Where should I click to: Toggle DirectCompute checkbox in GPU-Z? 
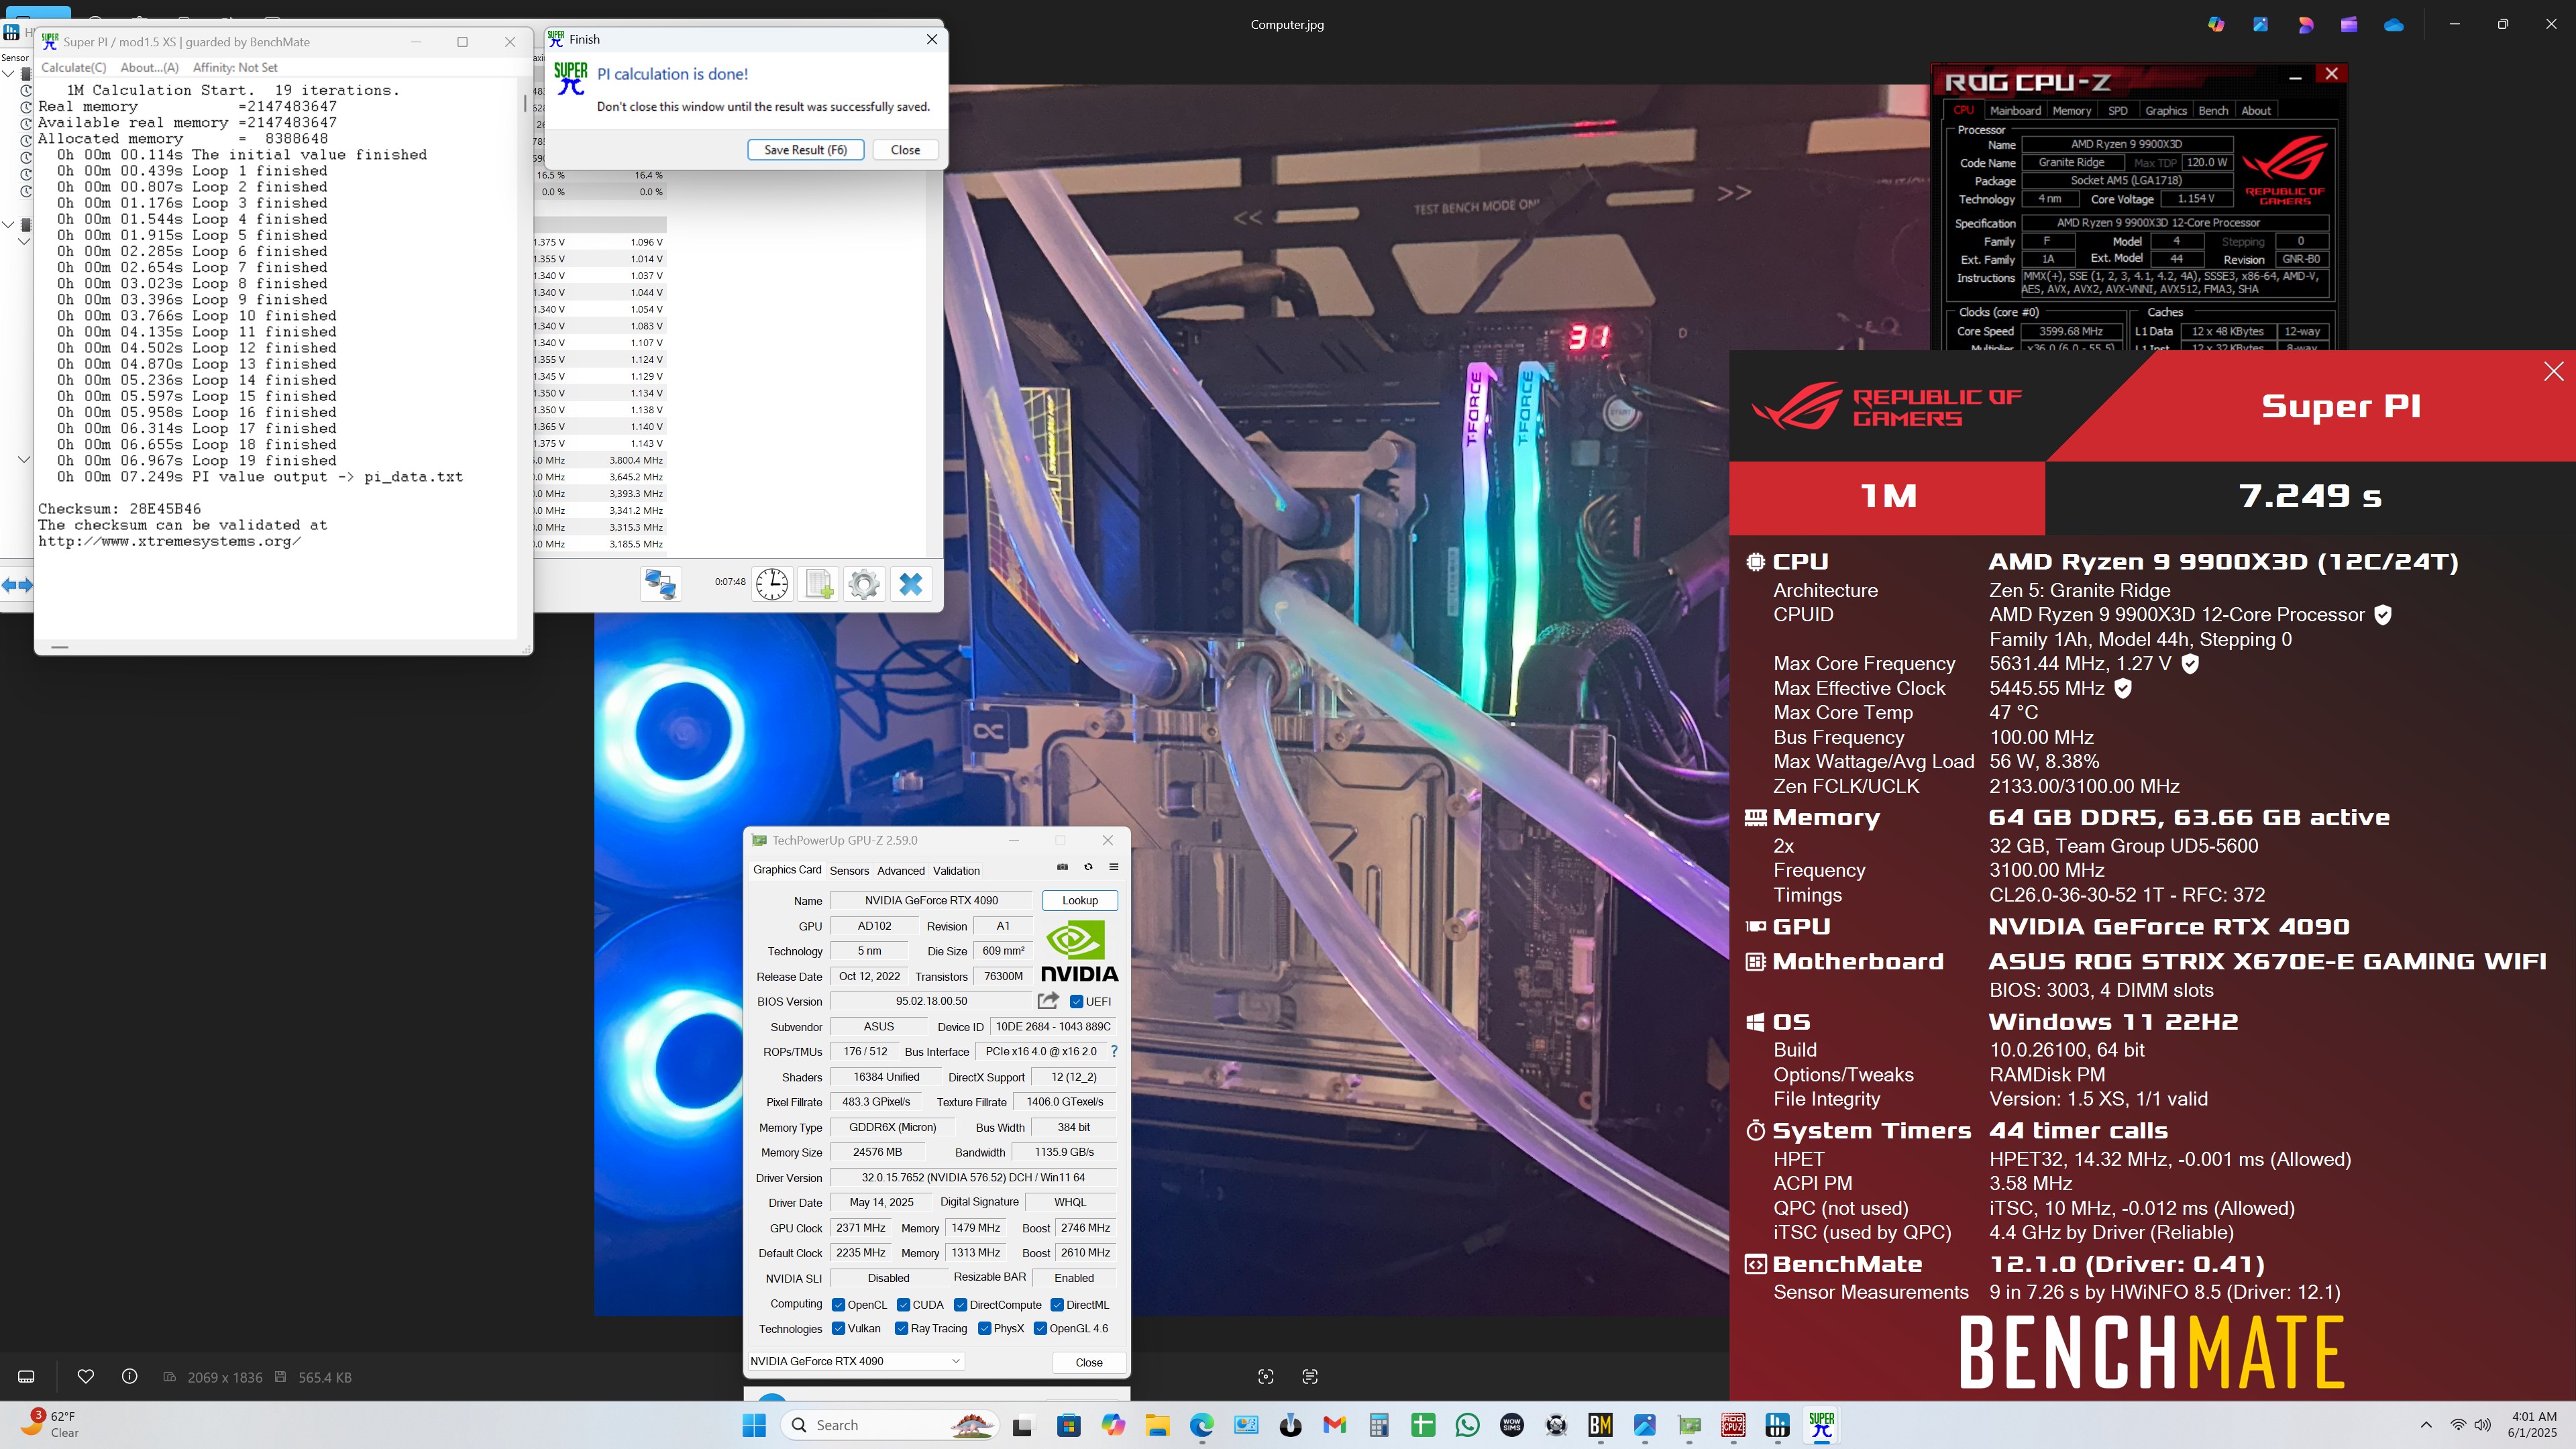[960, 1305]
